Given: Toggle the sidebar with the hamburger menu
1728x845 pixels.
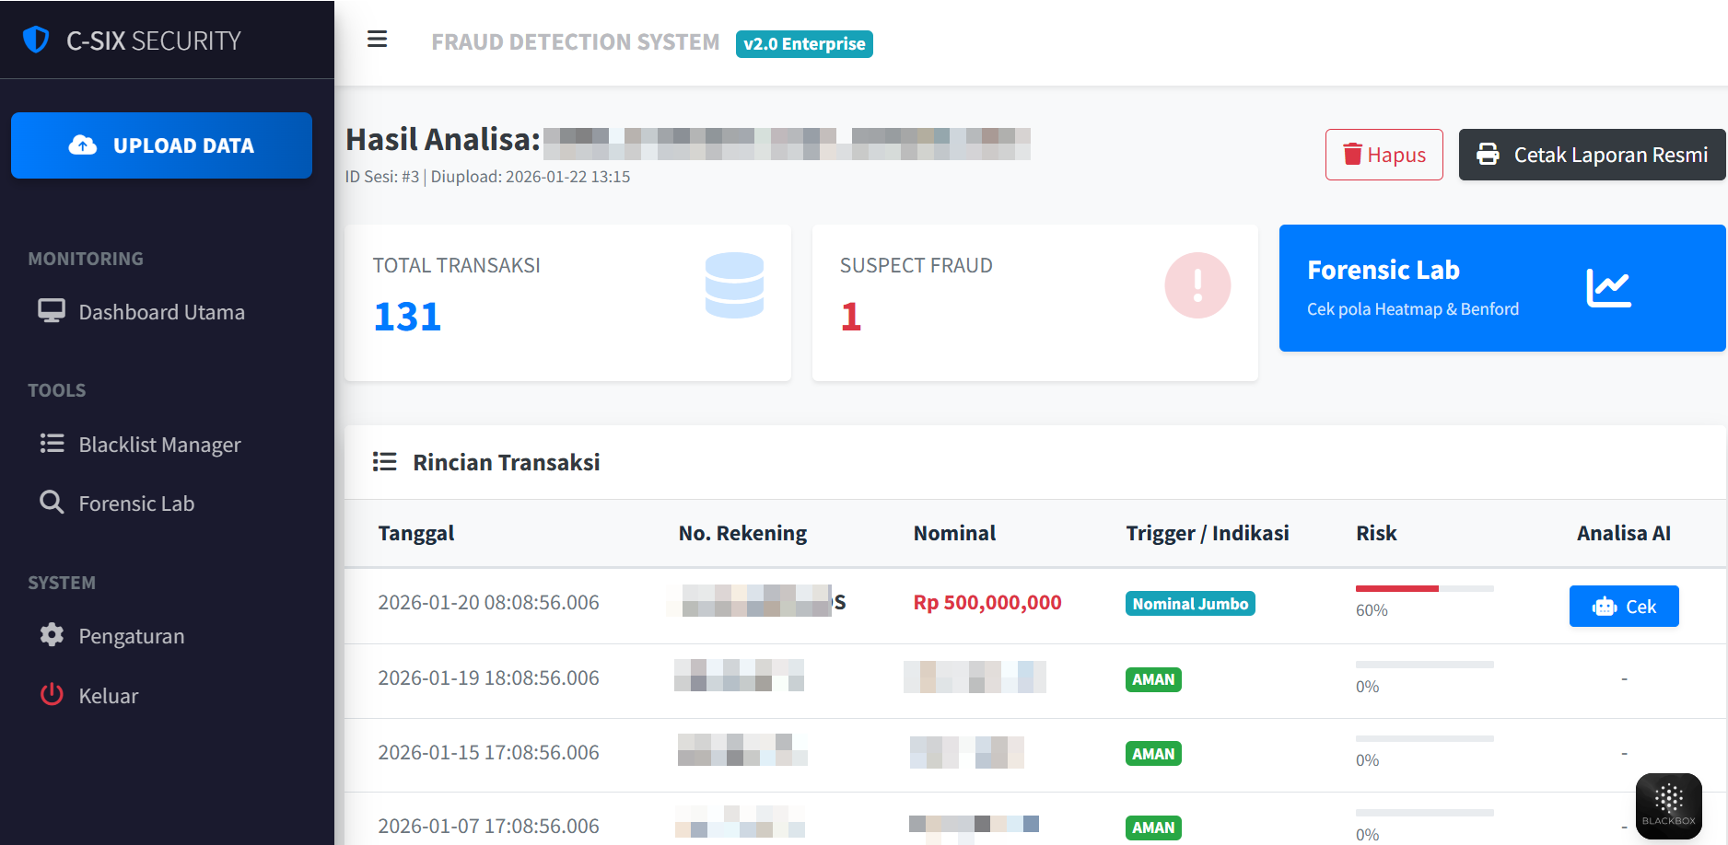Looking at the screenshot, I should (x=378, y=39).
